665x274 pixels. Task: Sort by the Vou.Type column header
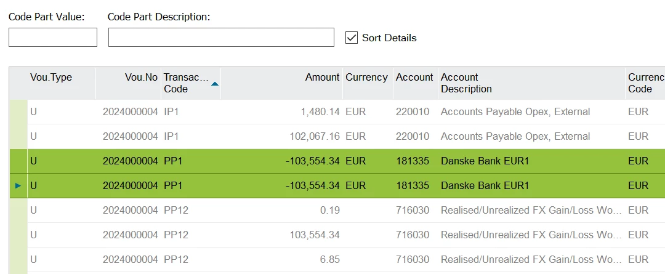point(51,78)
